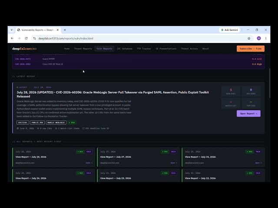Open the Threat Actors nav item

(x=189, y=49)
